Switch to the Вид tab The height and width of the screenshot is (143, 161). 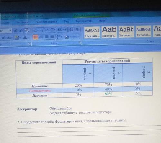tap(66, 22)
